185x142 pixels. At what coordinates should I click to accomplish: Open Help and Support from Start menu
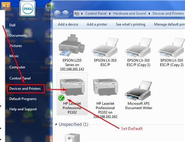click(x=23, y=109)
